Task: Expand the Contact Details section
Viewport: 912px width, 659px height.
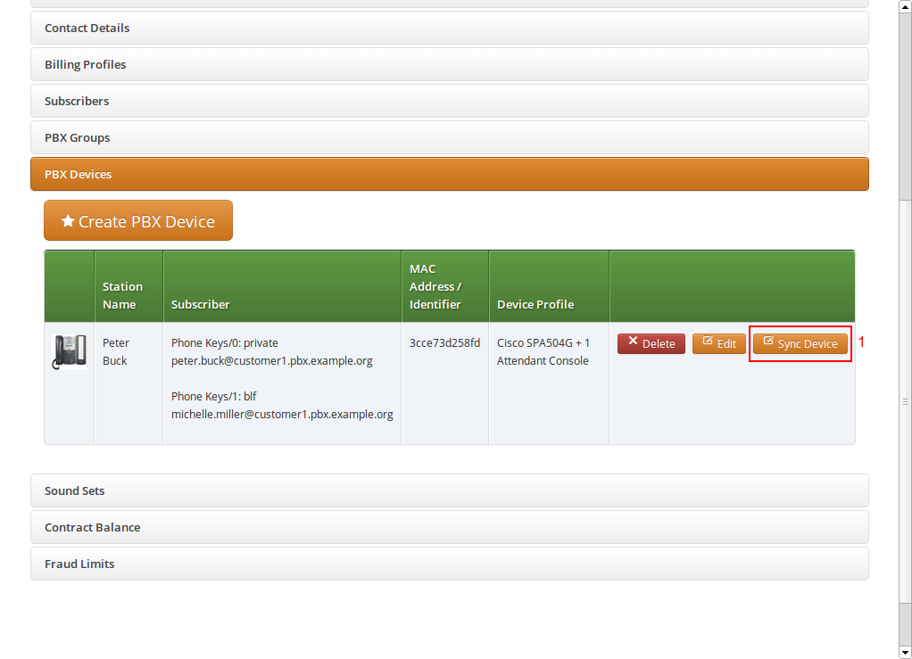Action: 450,28
